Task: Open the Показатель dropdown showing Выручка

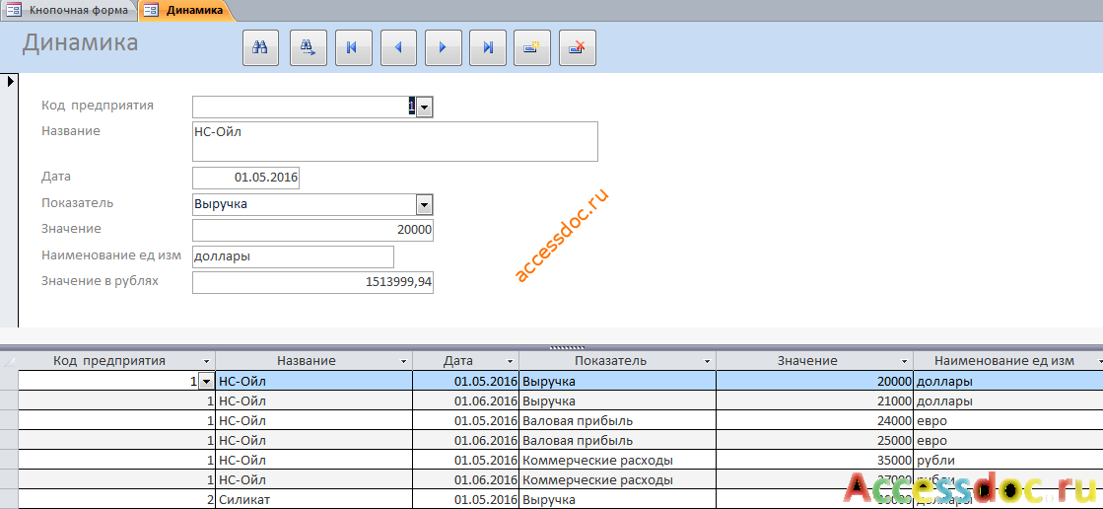Action: coord(425,205)
